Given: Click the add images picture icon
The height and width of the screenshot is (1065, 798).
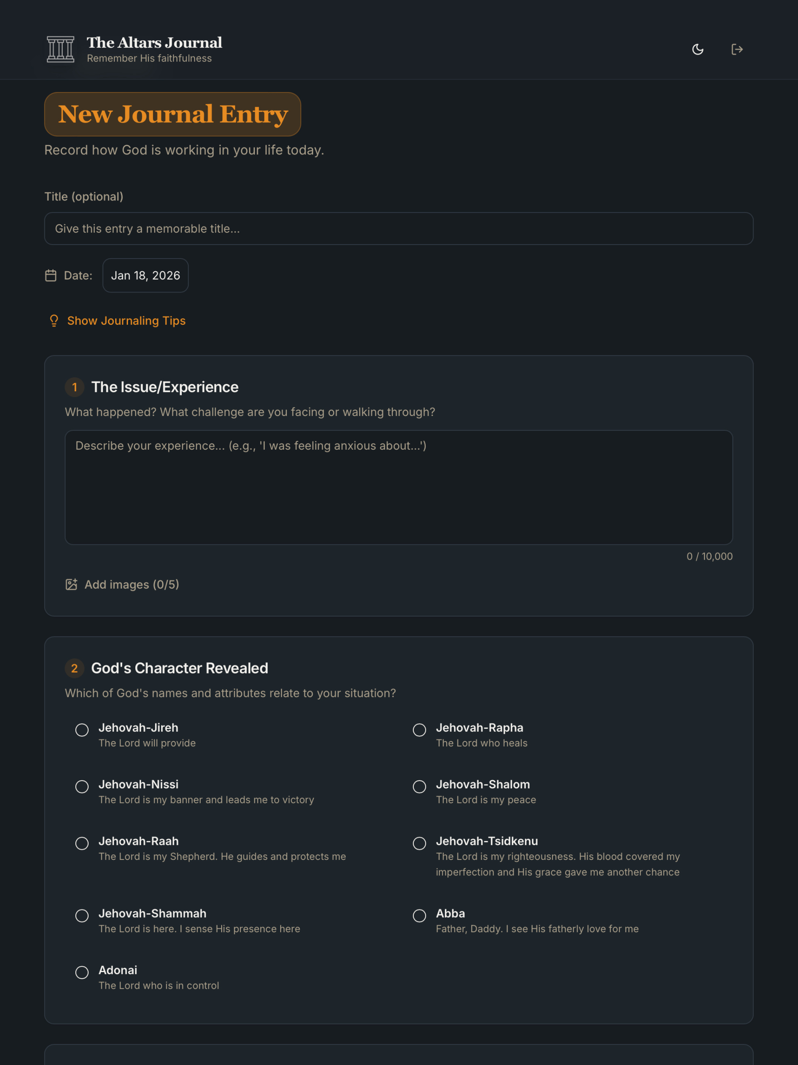Looking at the screenshot, I should click(71, 584).
